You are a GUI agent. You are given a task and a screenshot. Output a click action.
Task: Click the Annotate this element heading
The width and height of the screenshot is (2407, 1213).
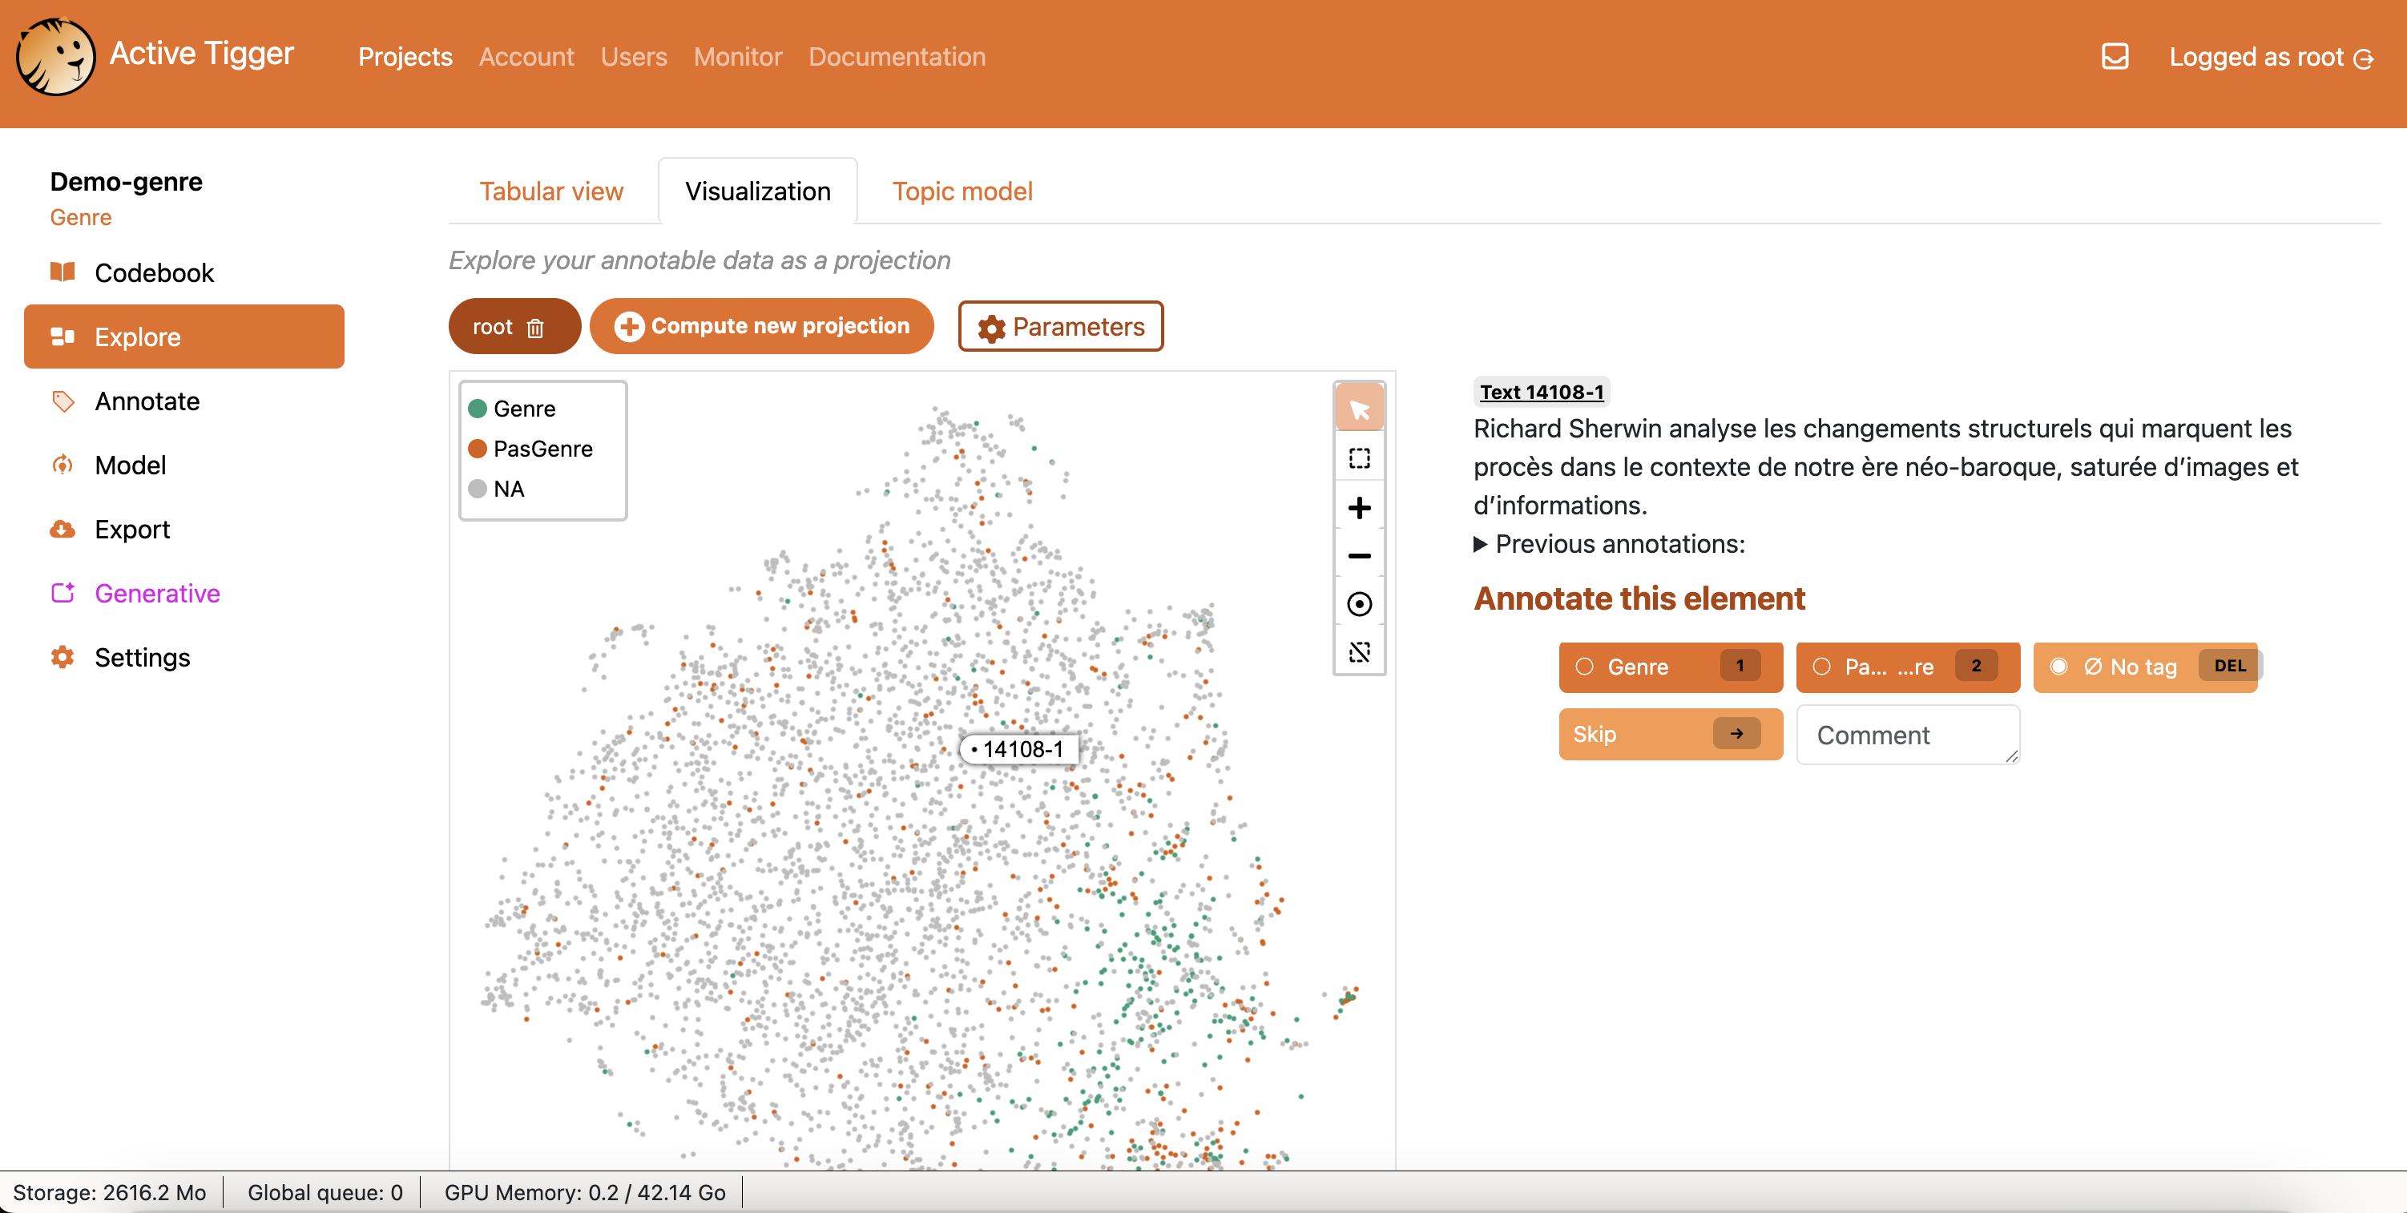coord(1639,598)
